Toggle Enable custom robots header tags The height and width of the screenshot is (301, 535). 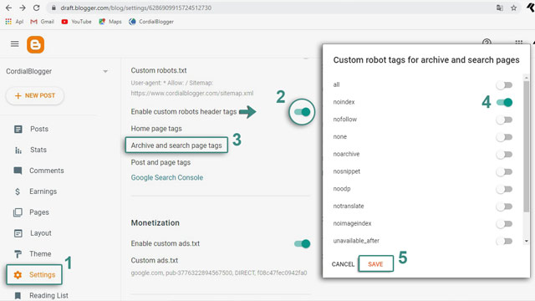click(x=302, y=112)
